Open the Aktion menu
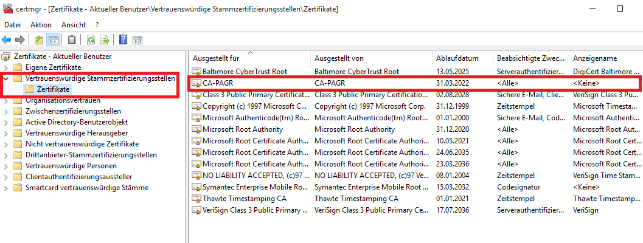The image size is (643, 243). (41, 24)
